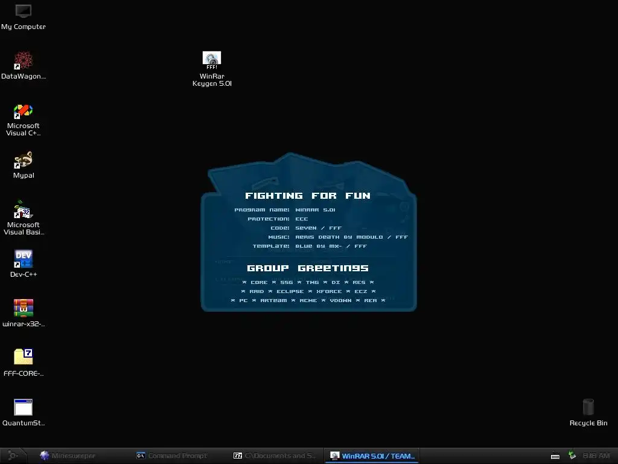Select the WinRar Keygen 5.01 desktop icon
This screenshot has width=618, height=464.
(x=212, y=69)
